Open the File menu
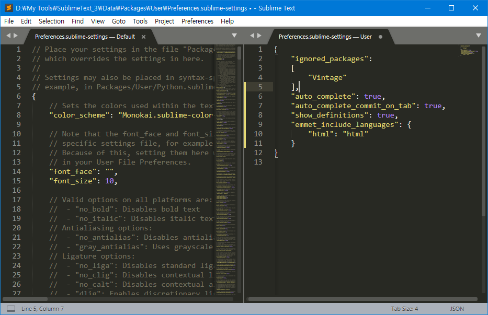Screen dimensions: 488x315 click(x=9, y=21)
